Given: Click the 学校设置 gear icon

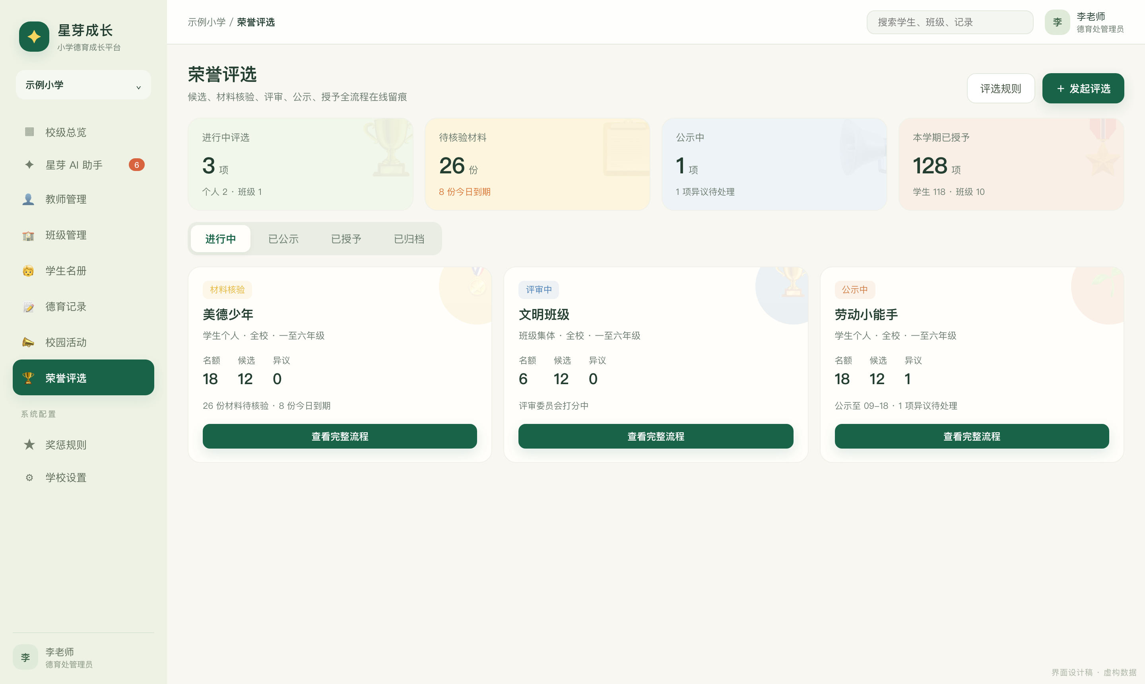Looking at the screenshot, I should coord(29,477).
